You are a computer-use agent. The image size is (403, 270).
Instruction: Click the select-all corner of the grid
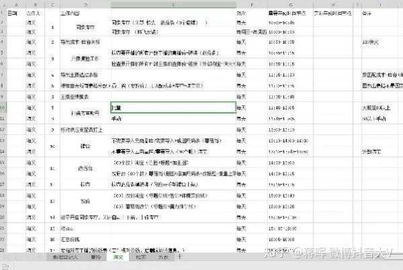3,4
